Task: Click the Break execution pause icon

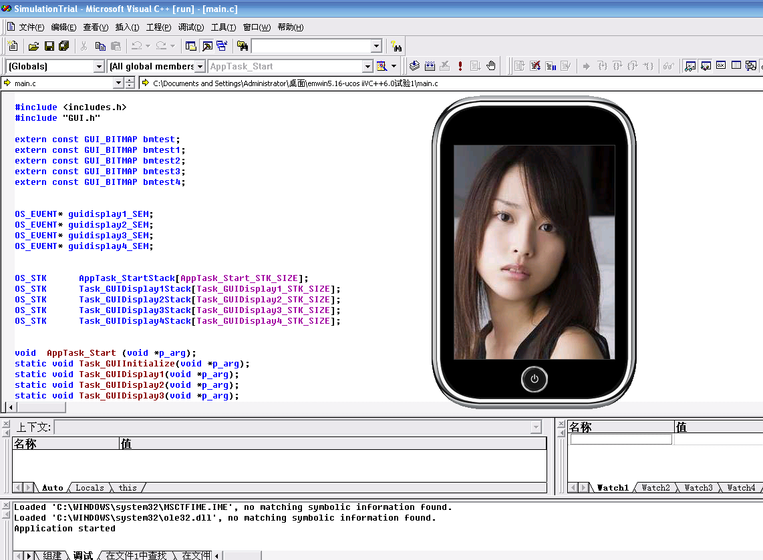Action: coord(551,66)
